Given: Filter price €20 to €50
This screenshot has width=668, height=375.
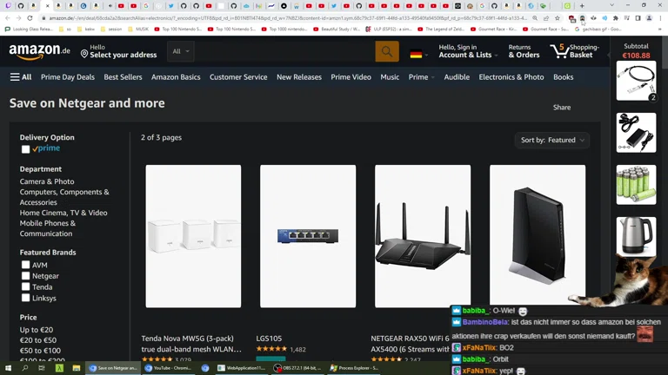Looking at the screenshot, I should 38,340.
